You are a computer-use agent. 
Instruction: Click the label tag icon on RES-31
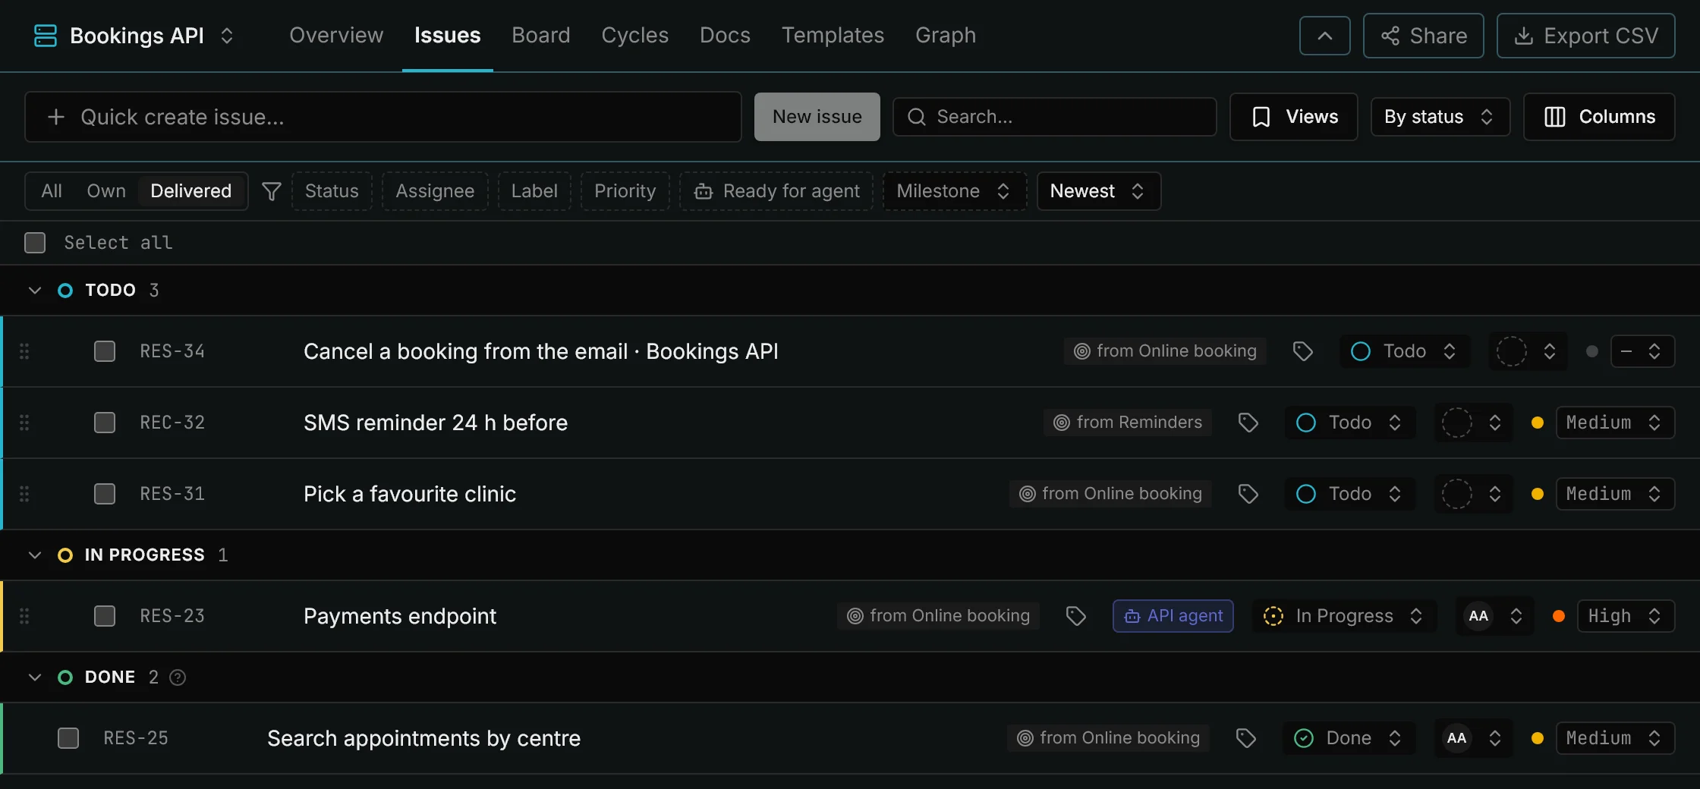click(1248, 494)
